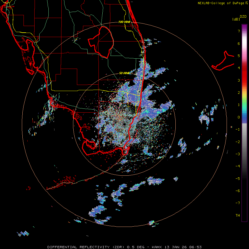Image resolution: width=249 pixels, height=249 pixels.
Task: Click the KAMX station identifier in caption
Action: click(157, 247)
